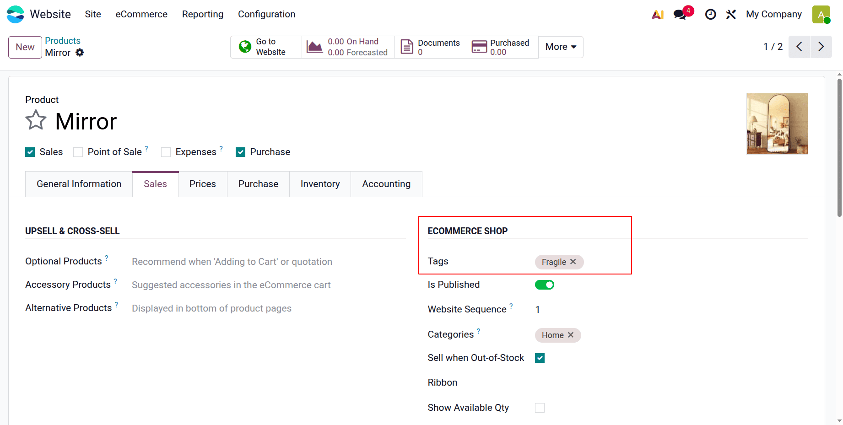Viewport: 843px width, 425px height.
Task: Uncheck Sell when Out-of-Stock
Action: (x=540, y=358)
